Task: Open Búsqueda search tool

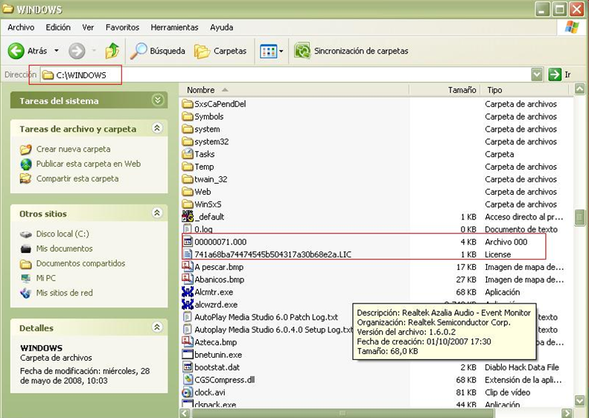Action: tap(157, 51)
